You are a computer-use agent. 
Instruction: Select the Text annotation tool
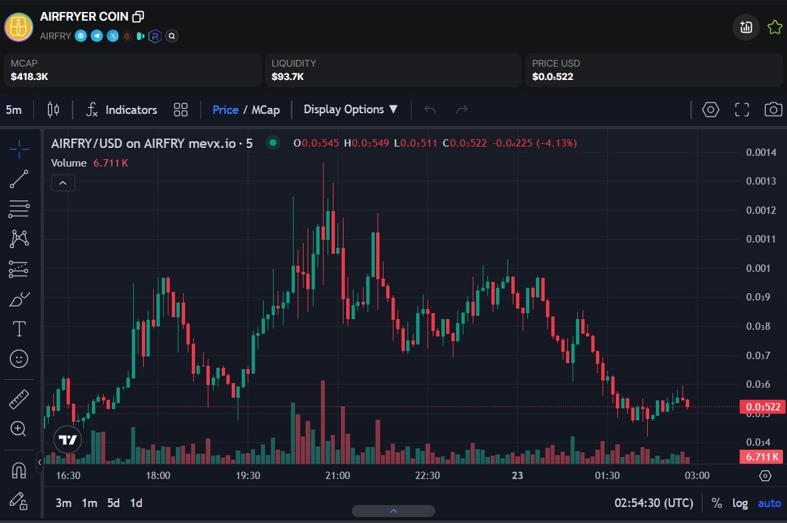click(x=19, y=329)
